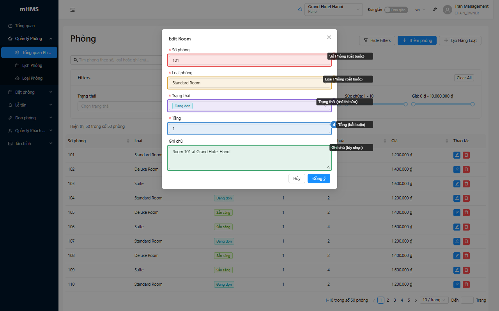Click delete icon for room 107
499x311 pixels.
click(x=466, y=241)
